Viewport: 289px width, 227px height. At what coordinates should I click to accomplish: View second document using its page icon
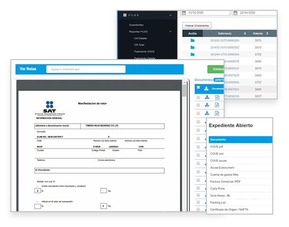(x=217, y=105)
